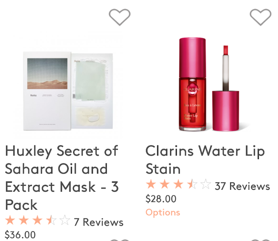View the 7 Reviews for Huxley mask
This screenshot has width=278, height=241.
point(98,222)
